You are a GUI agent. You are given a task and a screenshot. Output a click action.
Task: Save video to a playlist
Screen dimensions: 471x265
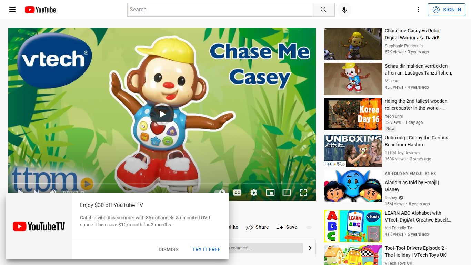(x=287, y=227)
